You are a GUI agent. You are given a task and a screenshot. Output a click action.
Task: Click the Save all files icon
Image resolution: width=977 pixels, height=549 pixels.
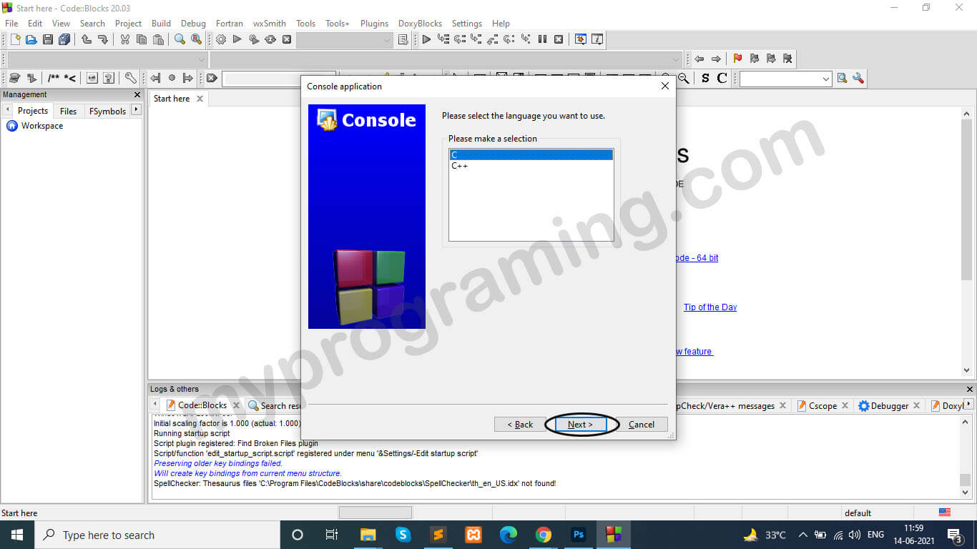pos(64,39)
